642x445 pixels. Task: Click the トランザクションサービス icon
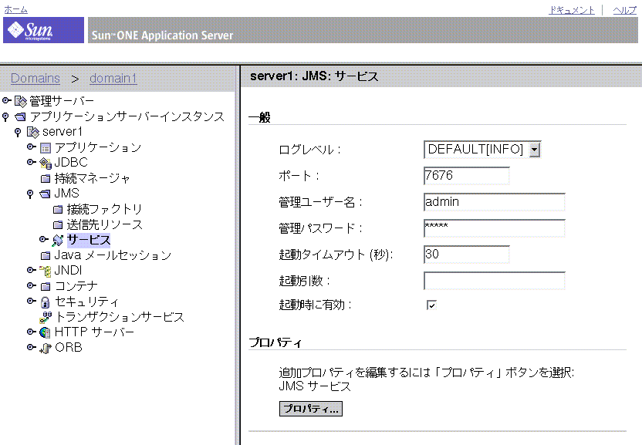click(46, 317)
